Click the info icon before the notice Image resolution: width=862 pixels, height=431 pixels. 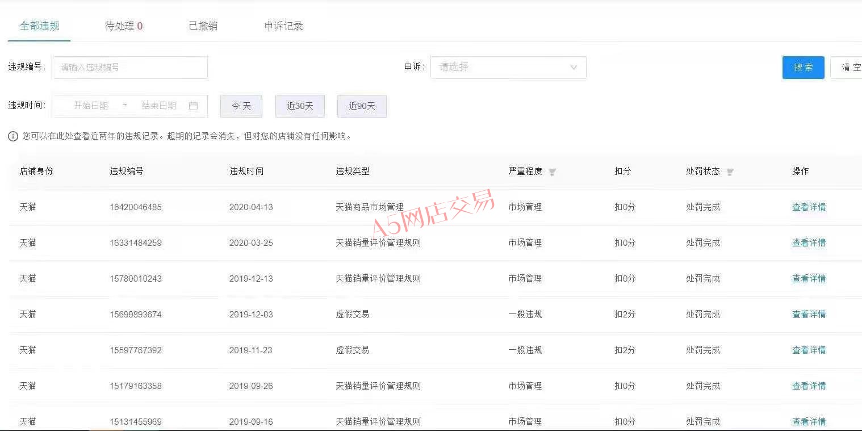click(x=13, y=136)
